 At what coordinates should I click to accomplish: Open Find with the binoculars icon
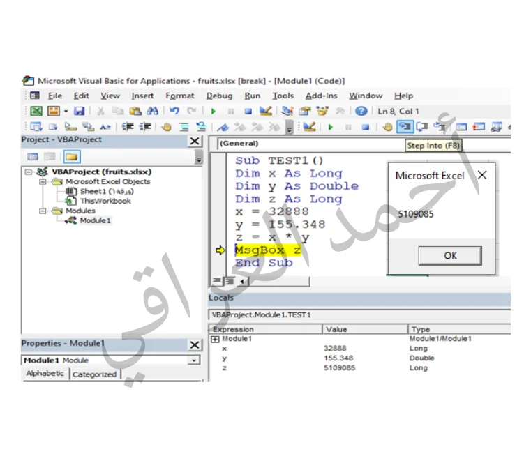(x=153, y=111)
